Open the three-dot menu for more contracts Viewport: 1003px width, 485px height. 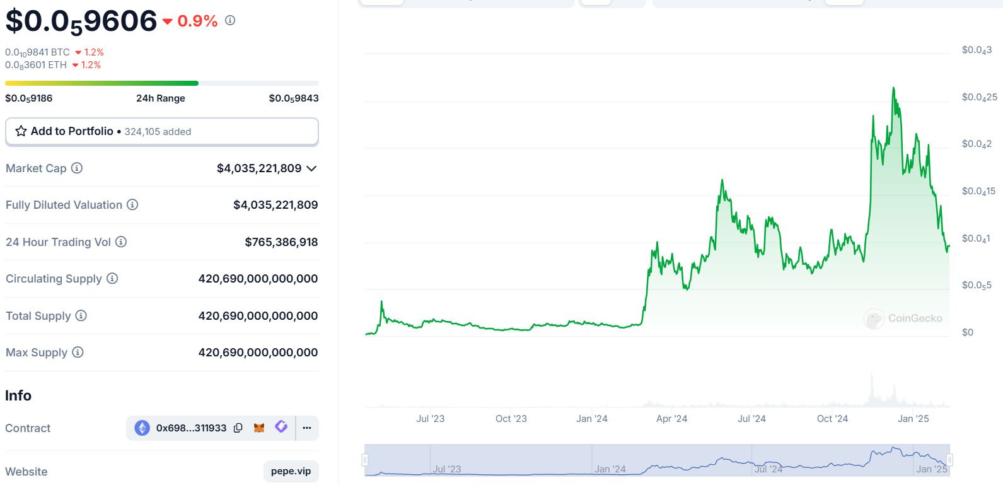pyautogui.click(x=307, y=428)
